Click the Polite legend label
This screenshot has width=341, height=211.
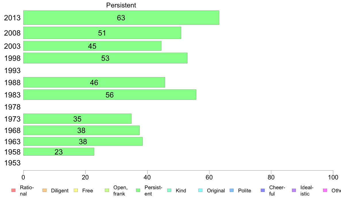[x=245, y=191]
